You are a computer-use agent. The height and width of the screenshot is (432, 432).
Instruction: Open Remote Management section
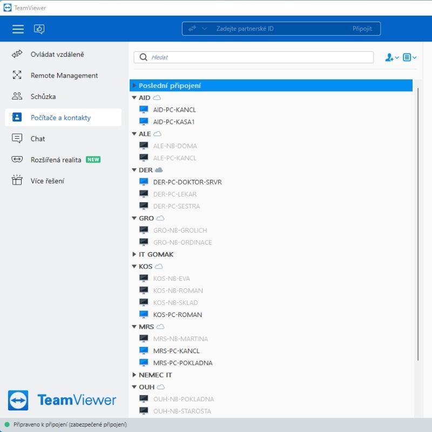tap(63, 75)
